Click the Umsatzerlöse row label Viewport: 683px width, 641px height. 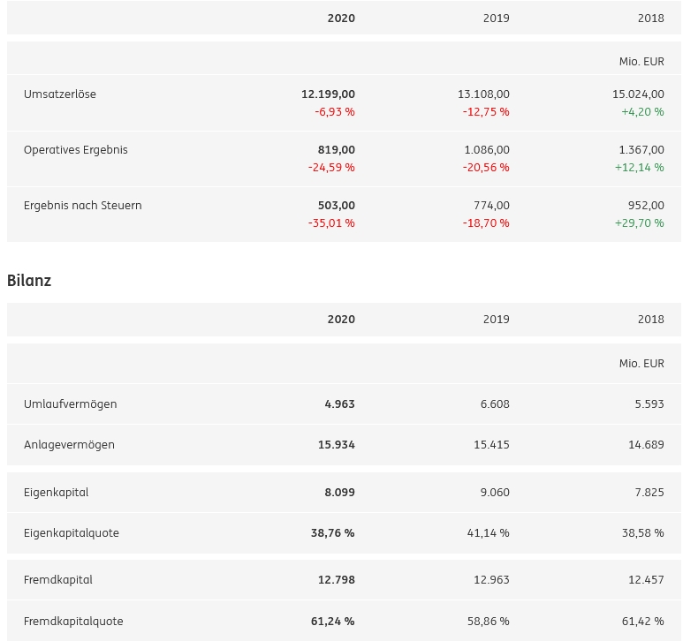click(x=60, y=94)
